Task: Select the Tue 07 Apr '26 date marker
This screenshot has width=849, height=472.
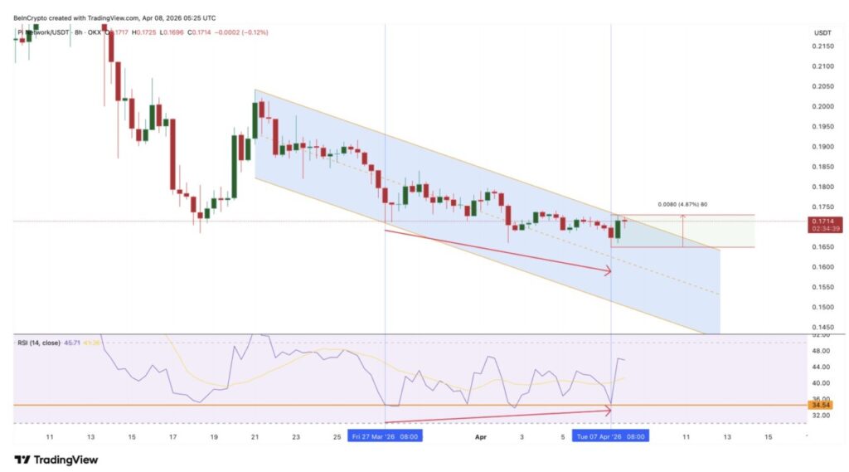Action: pos(610,436)
